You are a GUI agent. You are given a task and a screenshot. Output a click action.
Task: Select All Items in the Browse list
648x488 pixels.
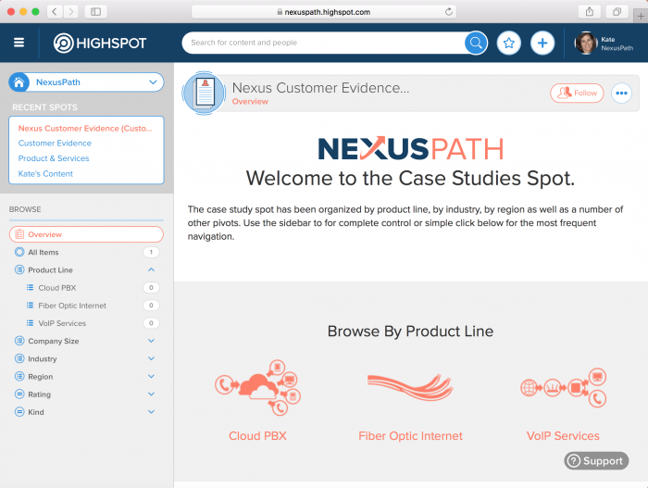tap(86, 252)
